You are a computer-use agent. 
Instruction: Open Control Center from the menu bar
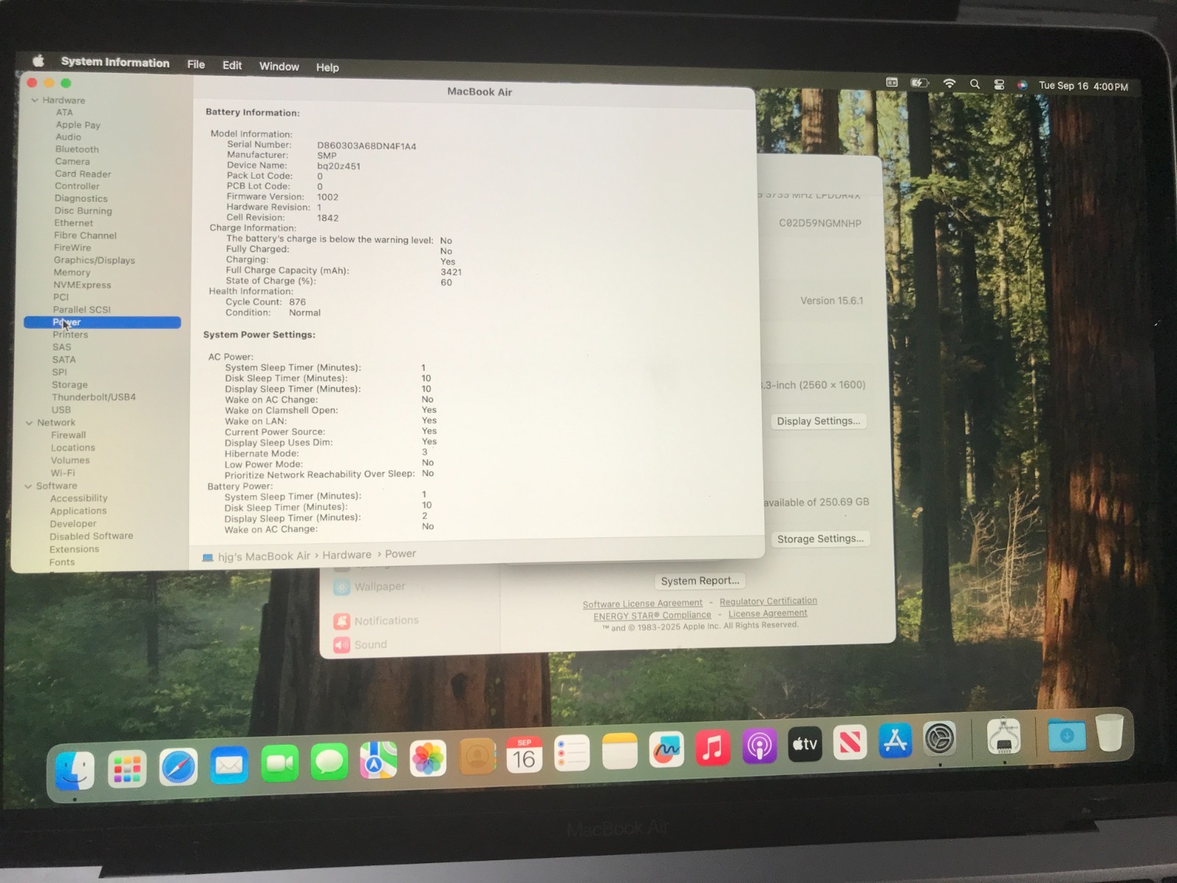pos(999,85)
